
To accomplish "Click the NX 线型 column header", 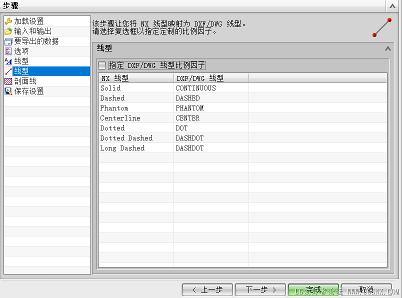I will (136, 78).
